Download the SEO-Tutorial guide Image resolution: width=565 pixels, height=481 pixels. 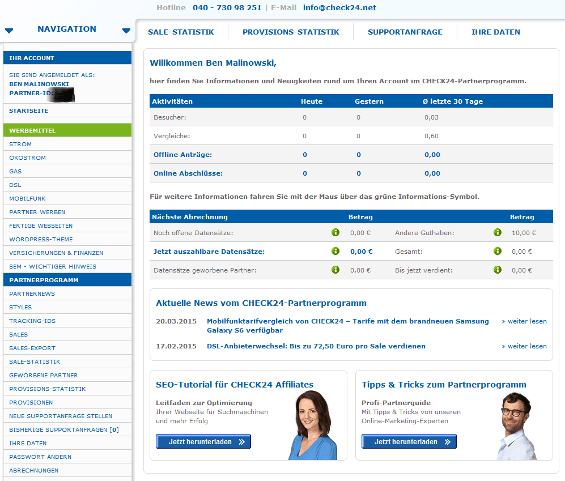(x=203, y=441)
